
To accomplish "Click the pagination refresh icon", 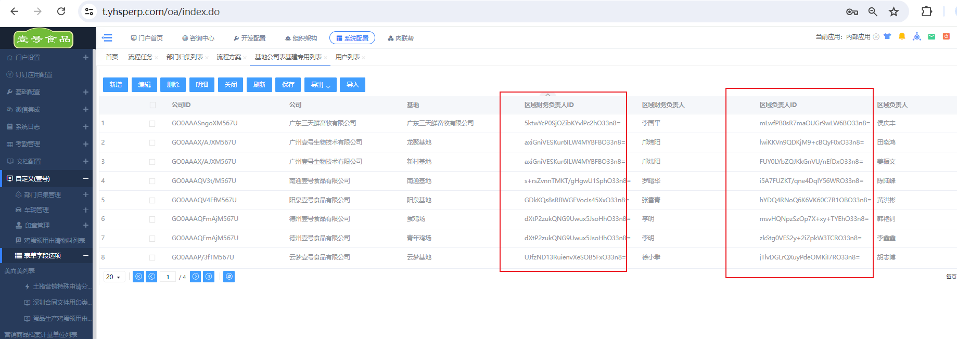I will [x=229, y=277].
